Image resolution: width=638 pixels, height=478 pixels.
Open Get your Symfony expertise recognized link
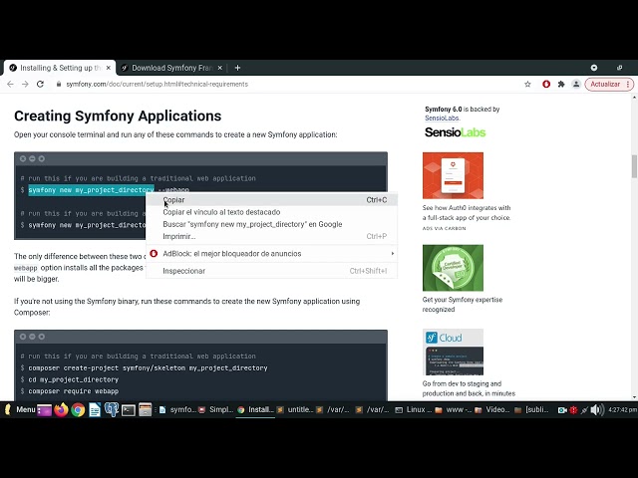click(463, 305)
